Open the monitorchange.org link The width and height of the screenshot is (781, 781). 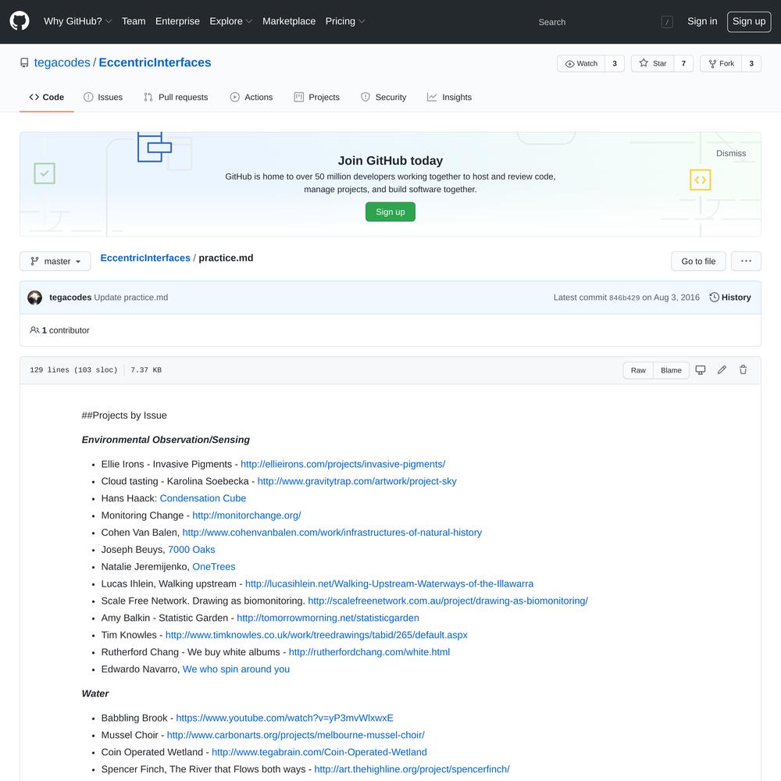point(247,515)
